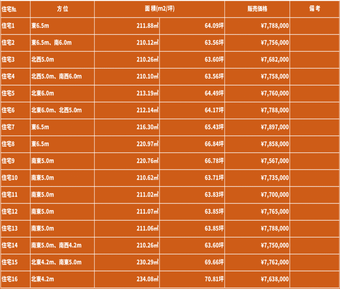The width and height of the screenshot is (340, 289).
Task: Click the 住宅No. column header
Action: 15,9
